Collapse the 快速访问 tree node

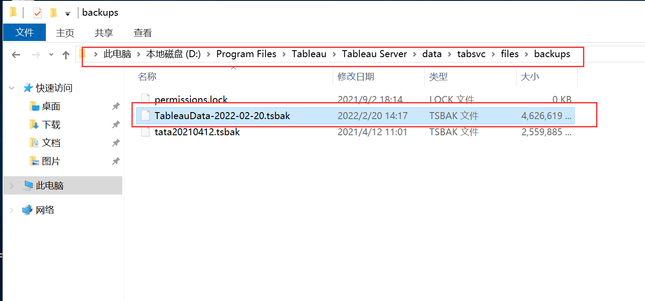pos(12,88)
